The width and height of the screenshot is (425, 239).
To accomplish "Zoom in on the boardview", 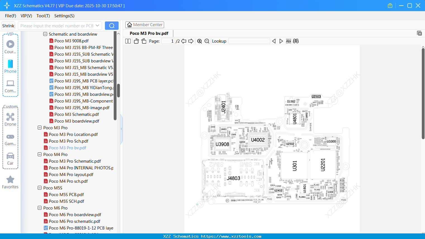I will click(200, 41).
